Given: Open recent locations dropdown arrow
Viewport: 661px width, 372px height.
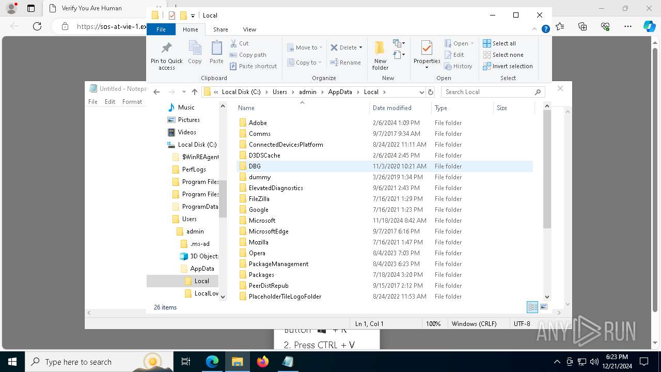Looking at the screenshot, I should click(x=184, y=92).
